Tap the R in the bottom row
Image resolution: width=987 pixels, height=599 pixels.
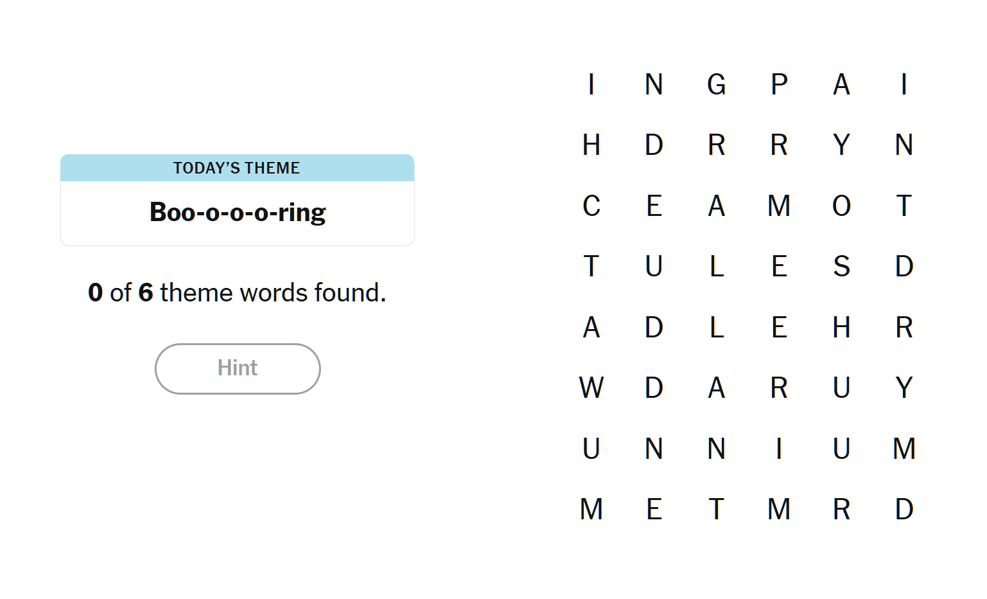point(841,509)
